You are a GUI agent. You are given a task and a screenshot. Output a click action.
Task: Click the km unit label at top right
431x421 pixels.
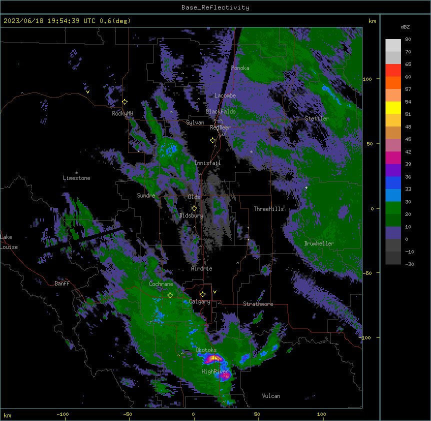coord(372,21)
